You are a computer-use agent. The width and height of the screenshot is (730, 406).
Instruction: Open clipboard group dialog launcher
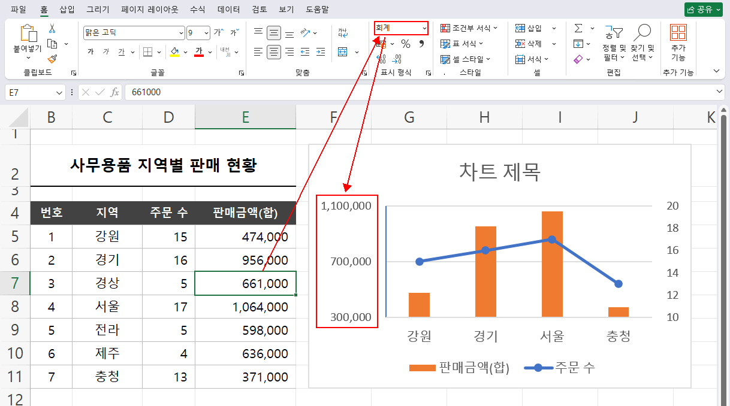[74, 72]
